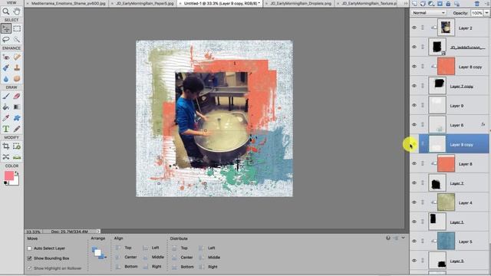Select the Brush tool
This screenshot has width=491, height=276.
click(x=5, y=96)
